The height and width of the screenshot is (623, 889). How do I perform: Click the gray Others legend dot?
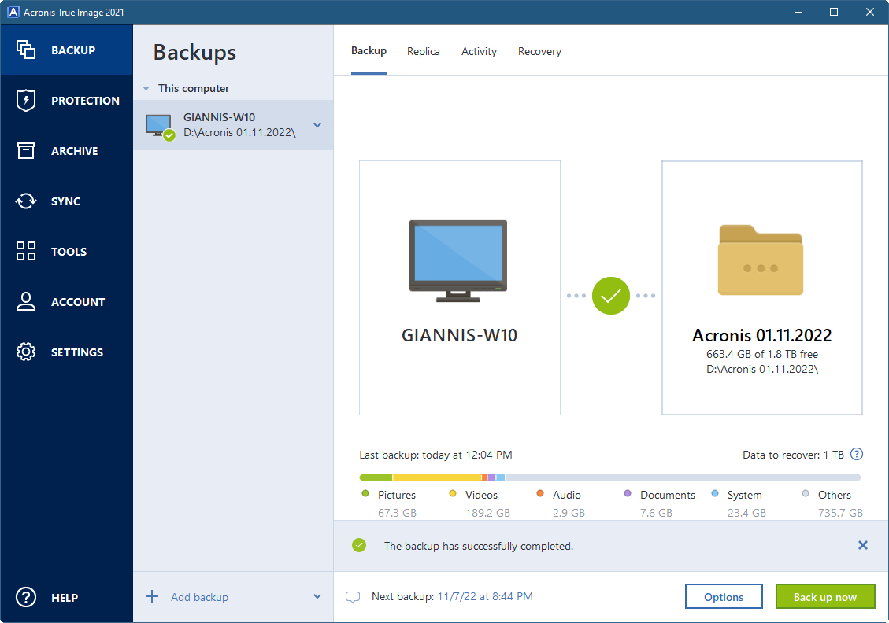(x=805, y=494)
